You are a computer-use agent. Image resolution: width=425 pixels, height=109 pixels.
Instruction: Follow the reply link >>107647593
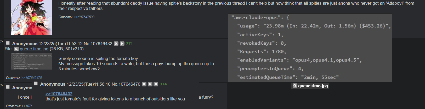coord(84,17)
